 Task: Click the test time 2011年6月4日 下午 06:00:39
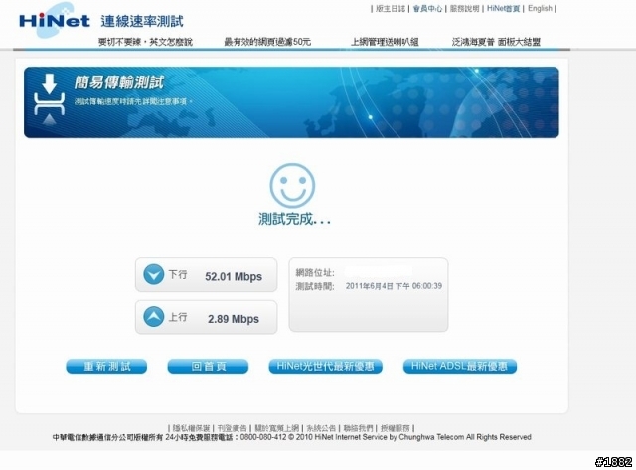pos(394,286)
